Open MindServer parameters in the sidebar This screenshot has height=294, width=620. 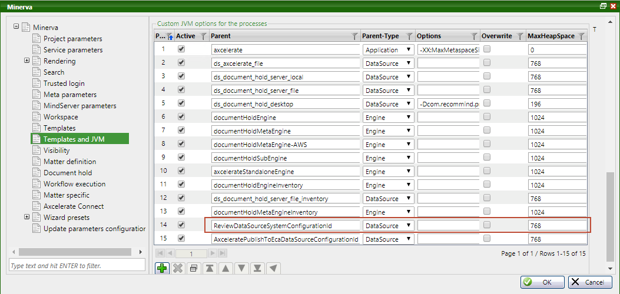click(79, 106)
